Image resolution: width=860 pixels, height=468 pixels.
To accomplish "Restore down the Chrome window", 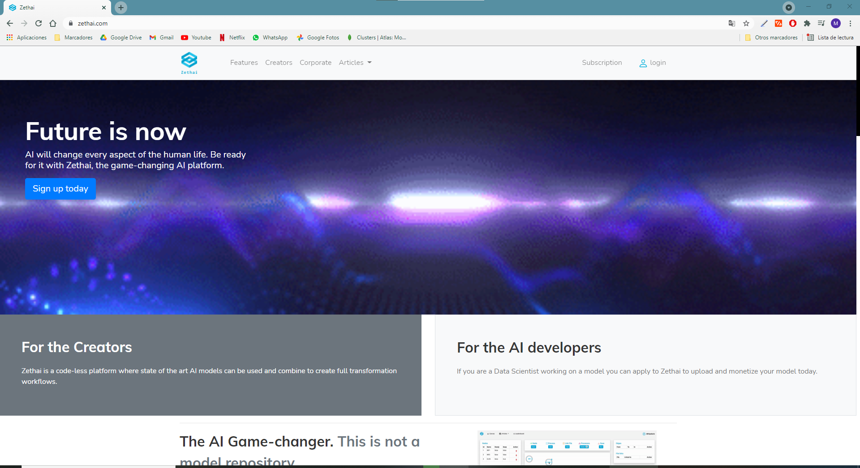I will [829, 7].
